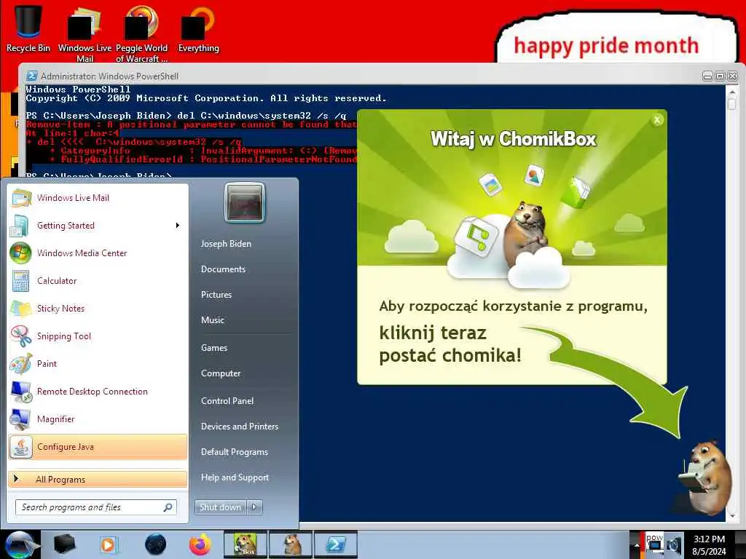The height and width of the screenshot is (559, 746).
Task: Open Computer from Start menu
Action: click(221, 373)
